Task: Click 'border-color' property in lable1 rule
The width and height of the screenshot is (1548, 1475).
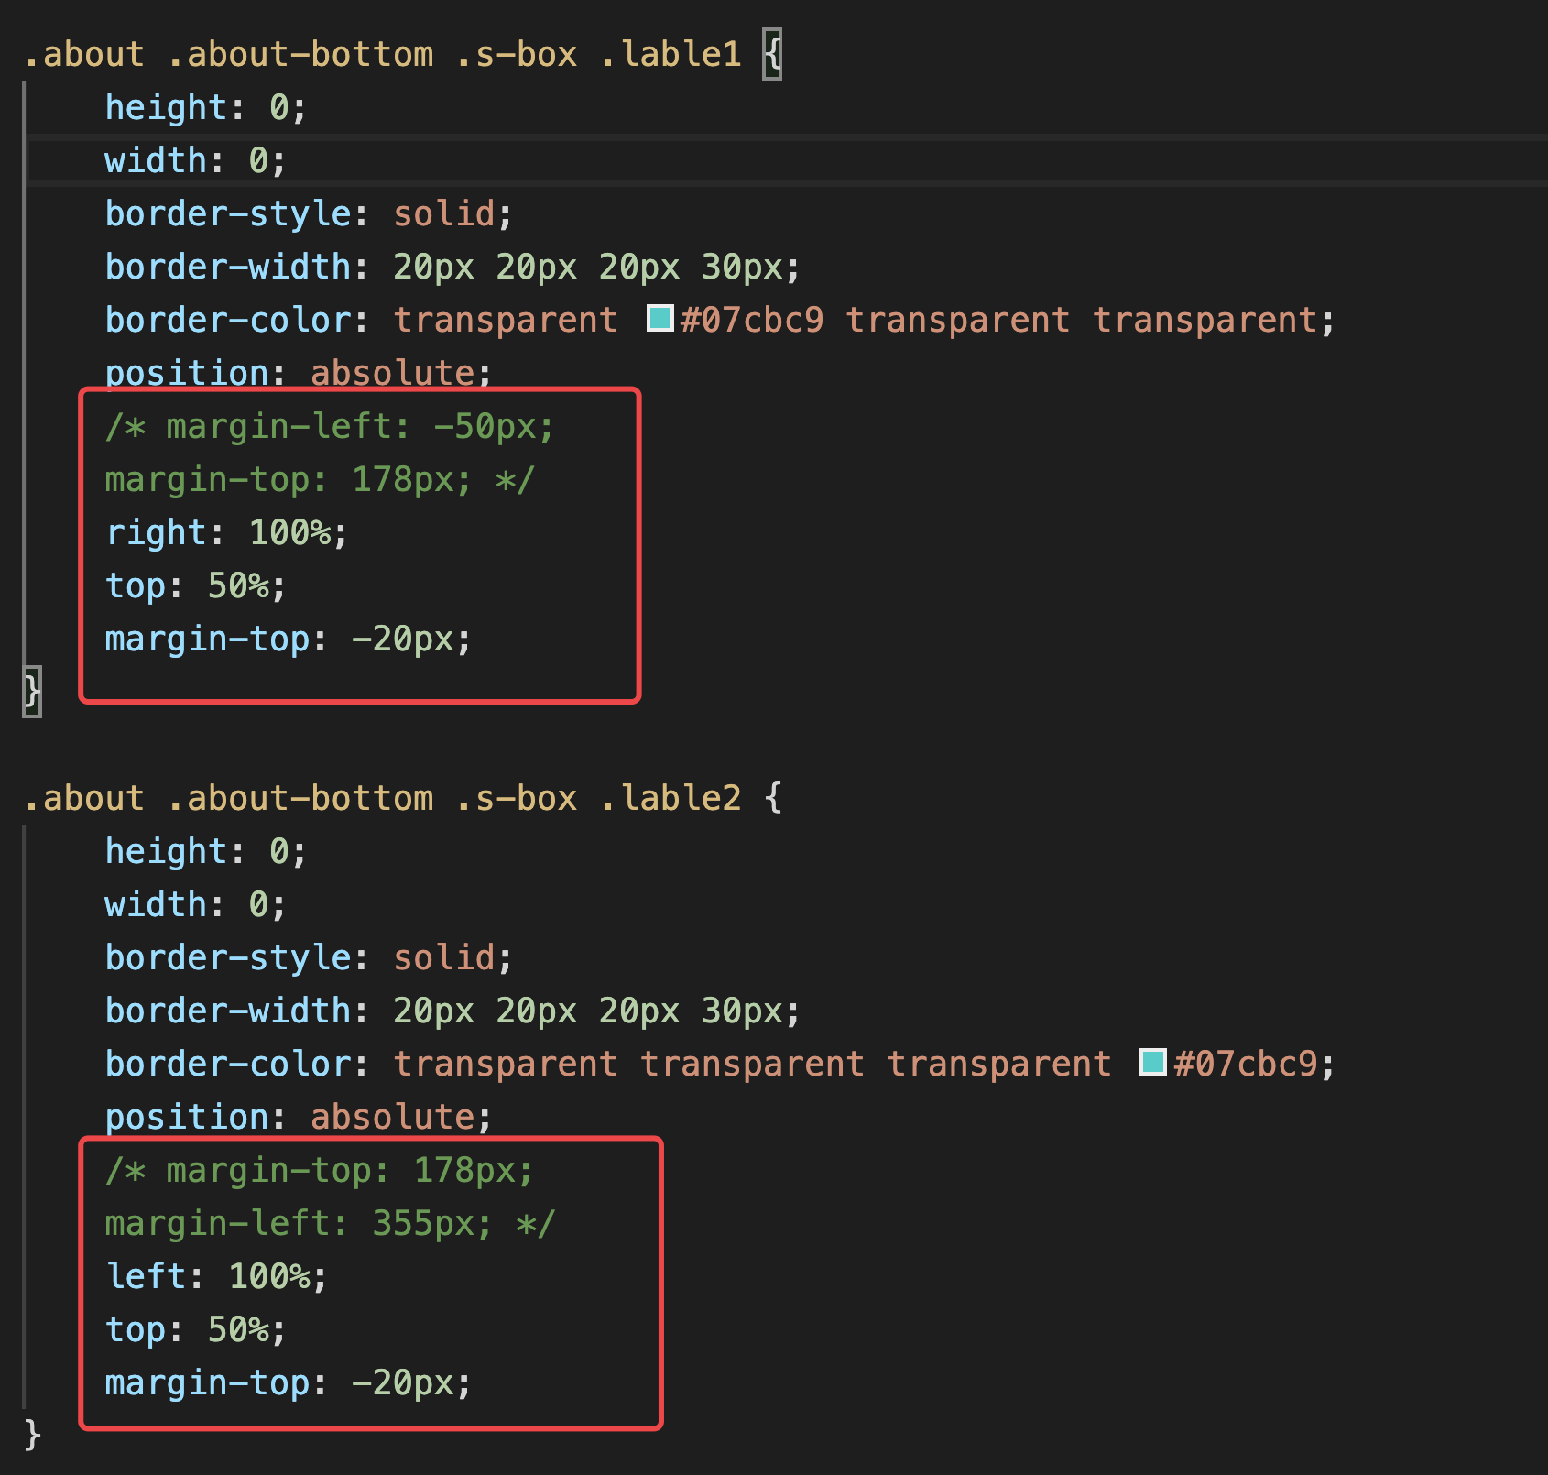Action: (228, 320)
